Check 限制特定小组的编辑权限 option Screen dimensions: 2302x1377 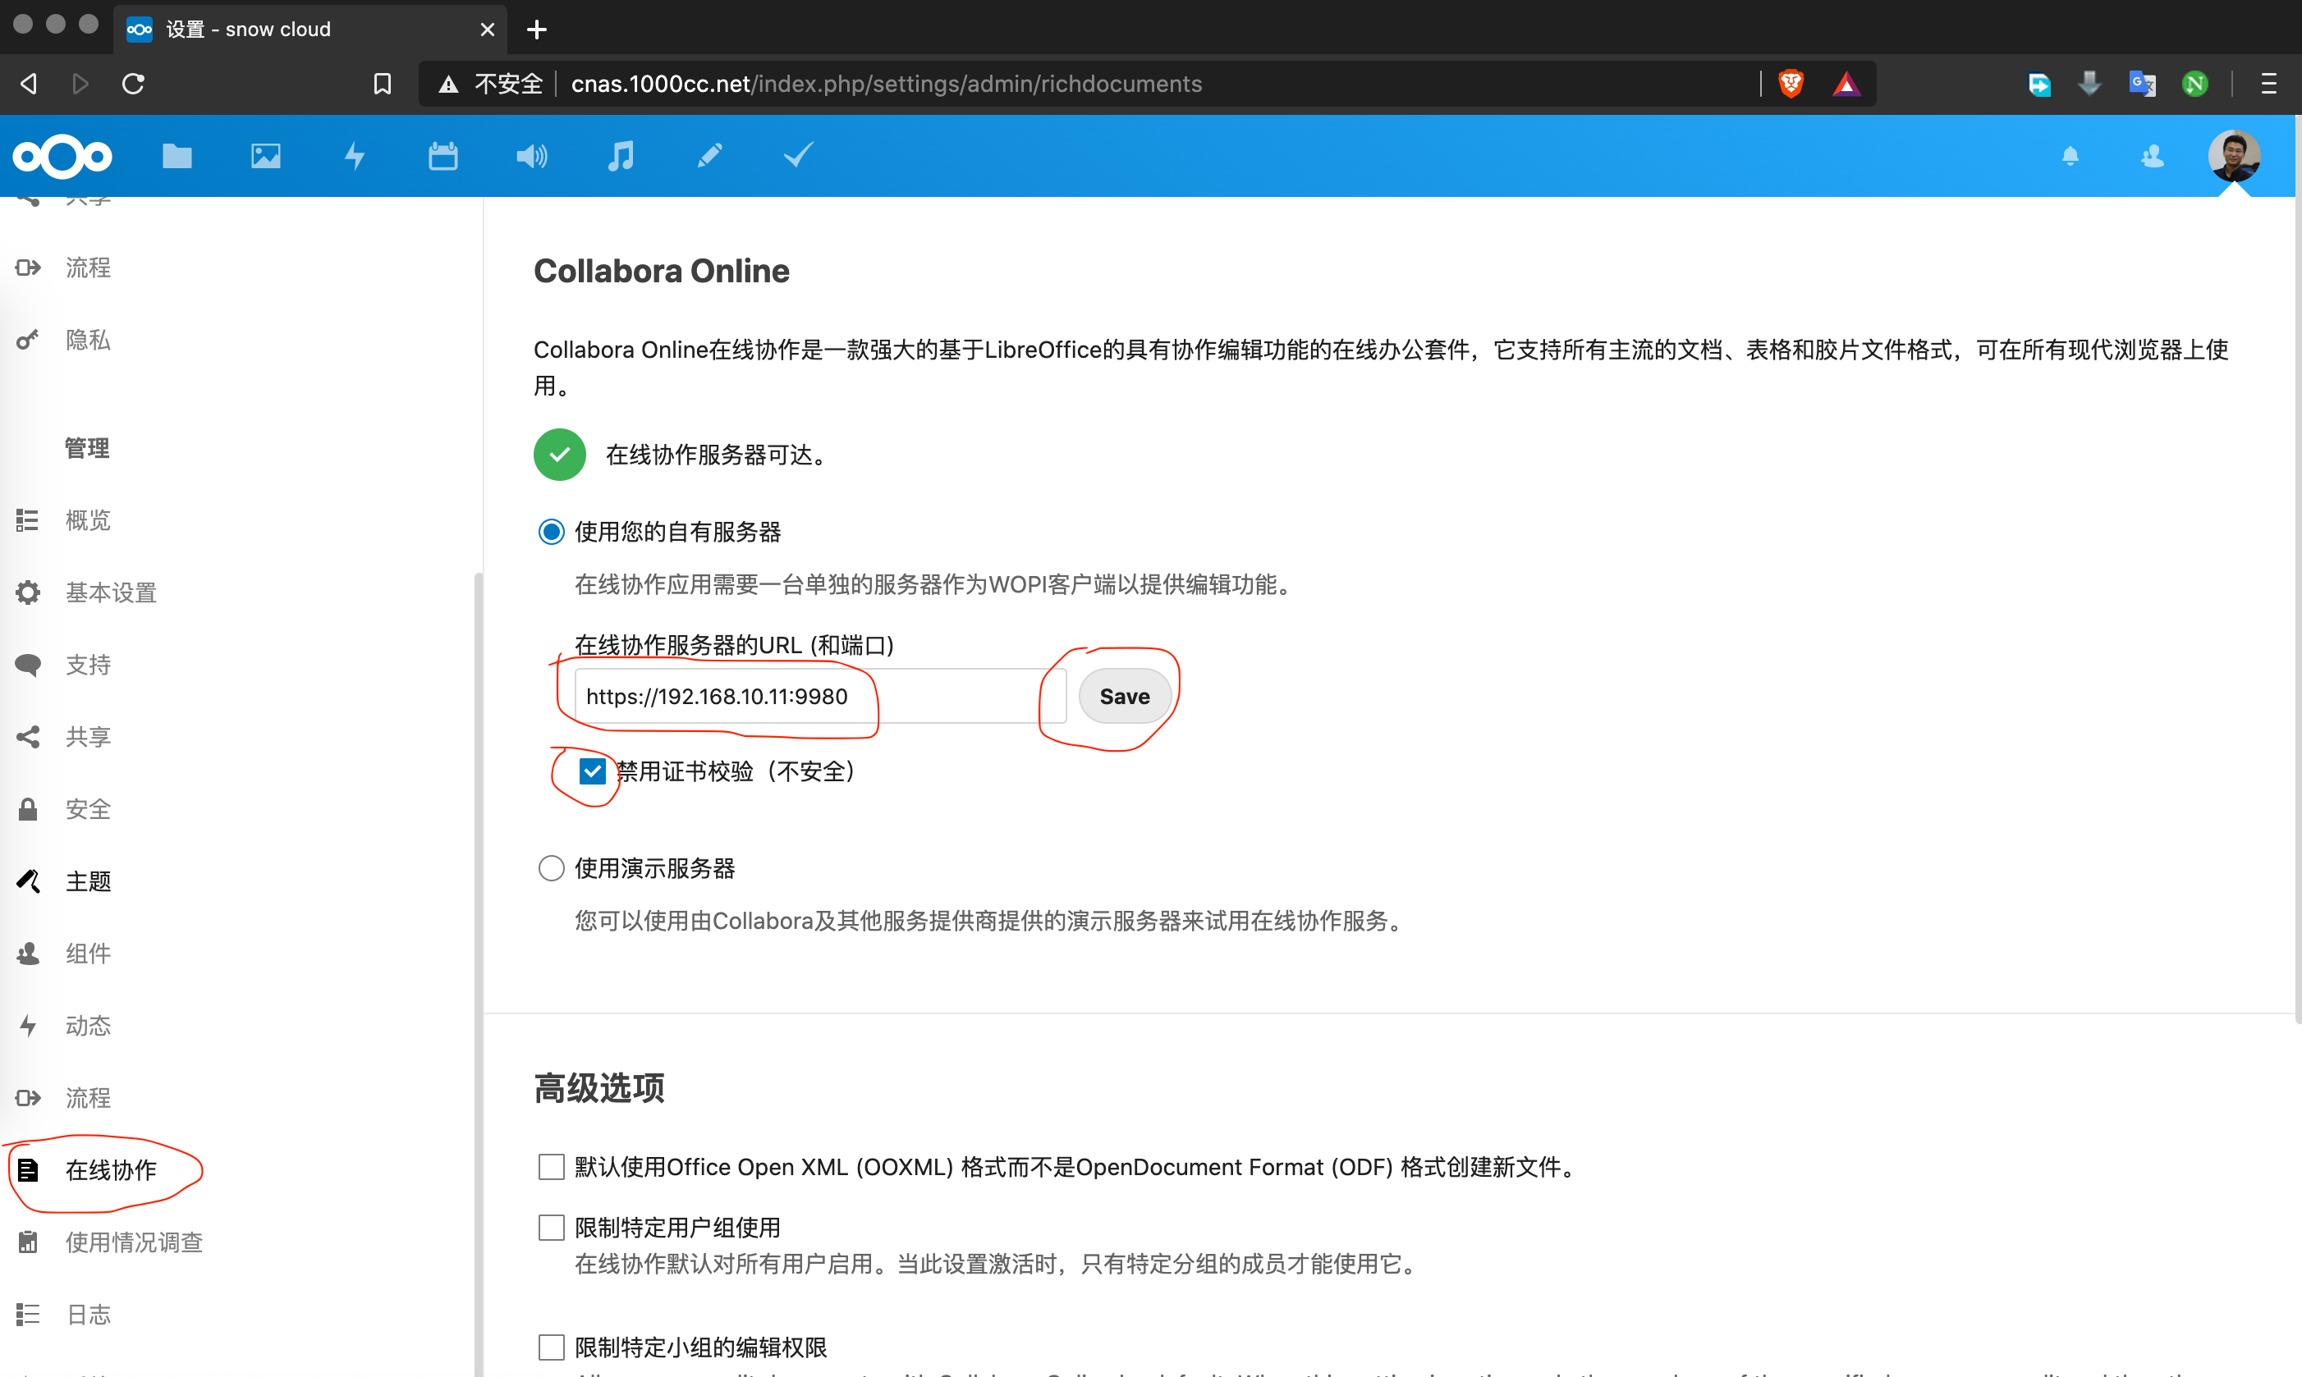[x=552, y=1347]
